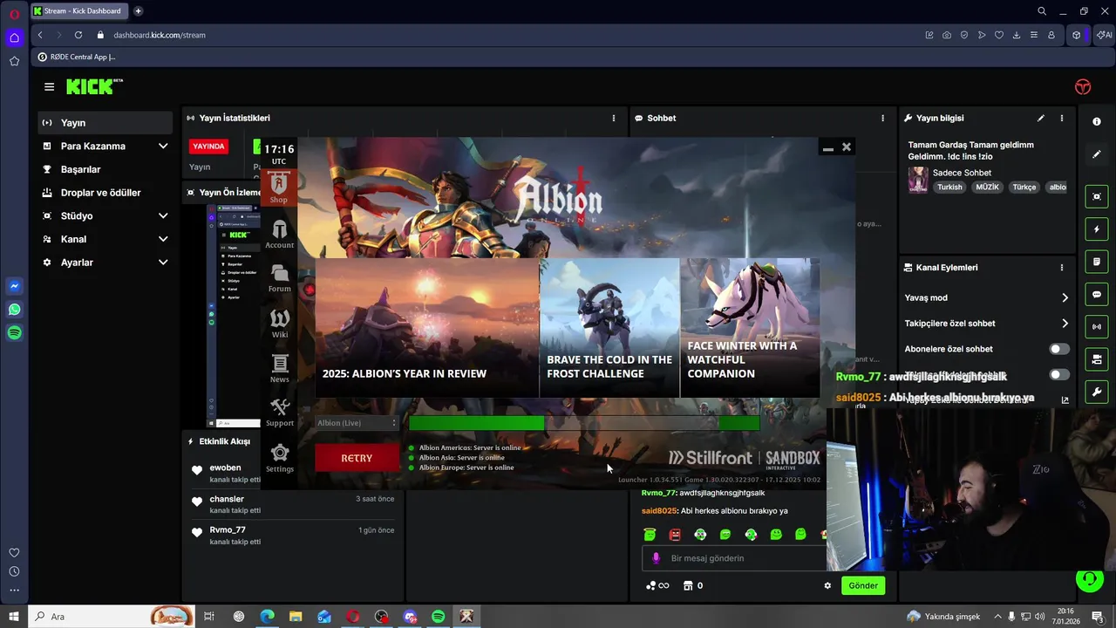Open the Account section in Albion launcher
Screen dimensions: 1116x628
(279, 235)
